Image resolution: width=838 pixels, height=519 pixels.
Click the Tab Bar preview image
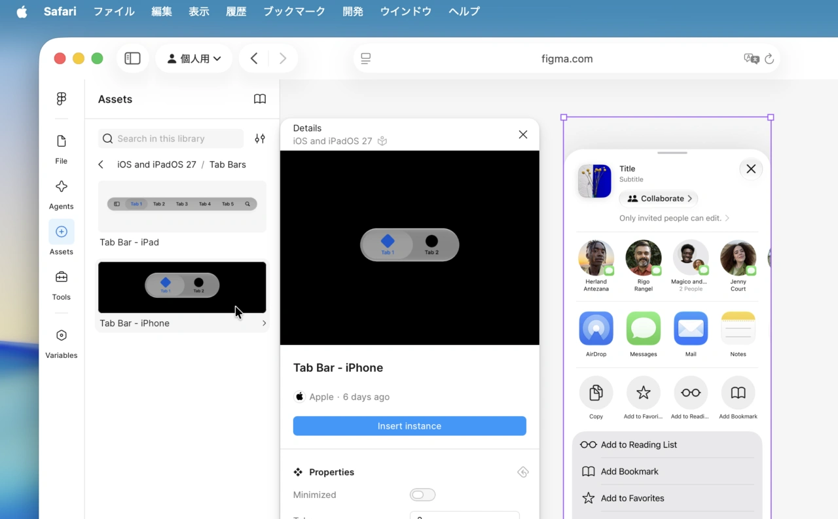click(410, 247)
